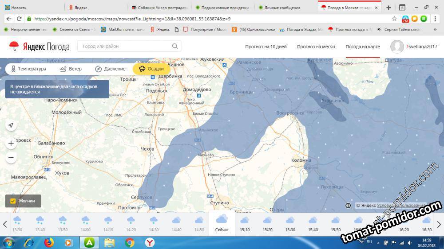
Task: Open Windows Start button
Action: point(8,243)
